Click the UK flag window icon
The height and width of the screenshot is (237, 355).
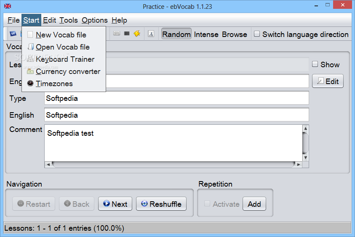tap(8, 6)
